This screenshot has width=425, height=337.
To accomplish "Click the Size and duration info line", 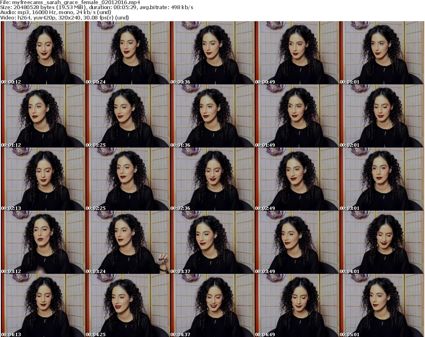I will [x=96, y=7].
